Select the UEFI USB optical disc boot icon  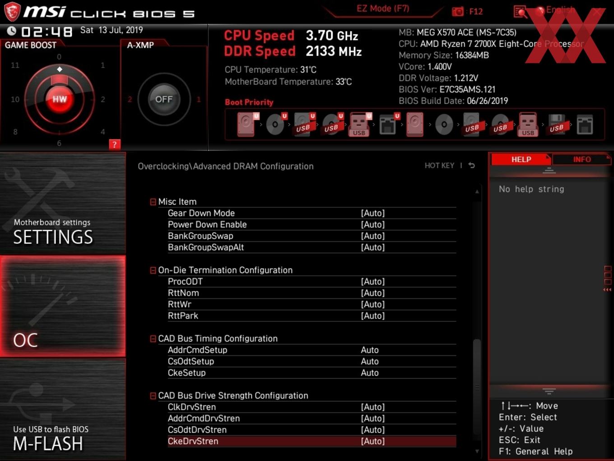click(332, 124)
